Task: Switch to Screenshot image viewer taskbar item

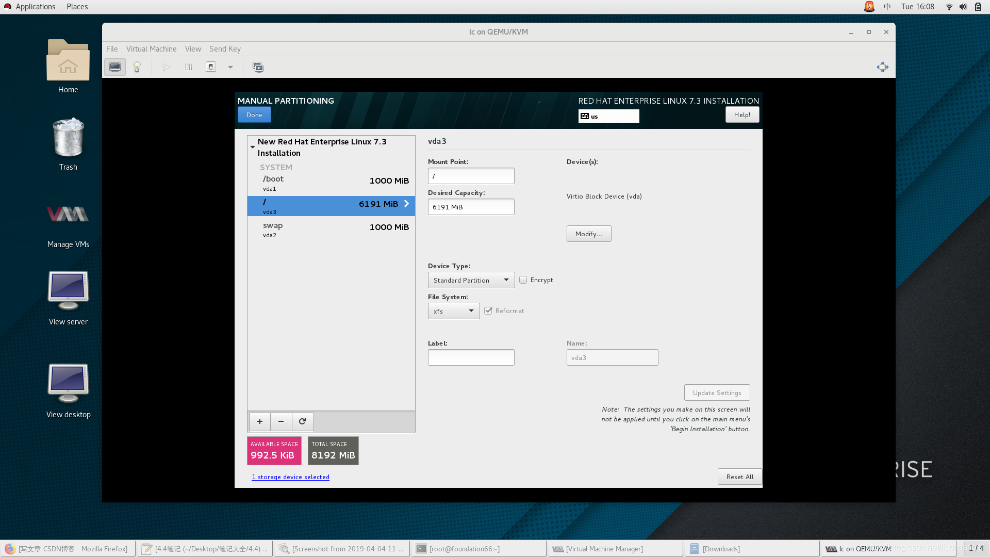Action: tap(342, 549)
